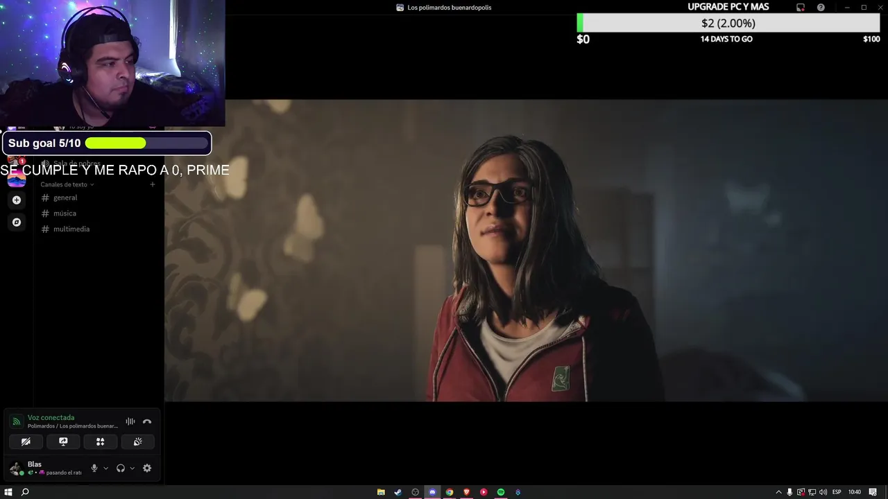Switch the ESP keyboard language

pos(837,492)
